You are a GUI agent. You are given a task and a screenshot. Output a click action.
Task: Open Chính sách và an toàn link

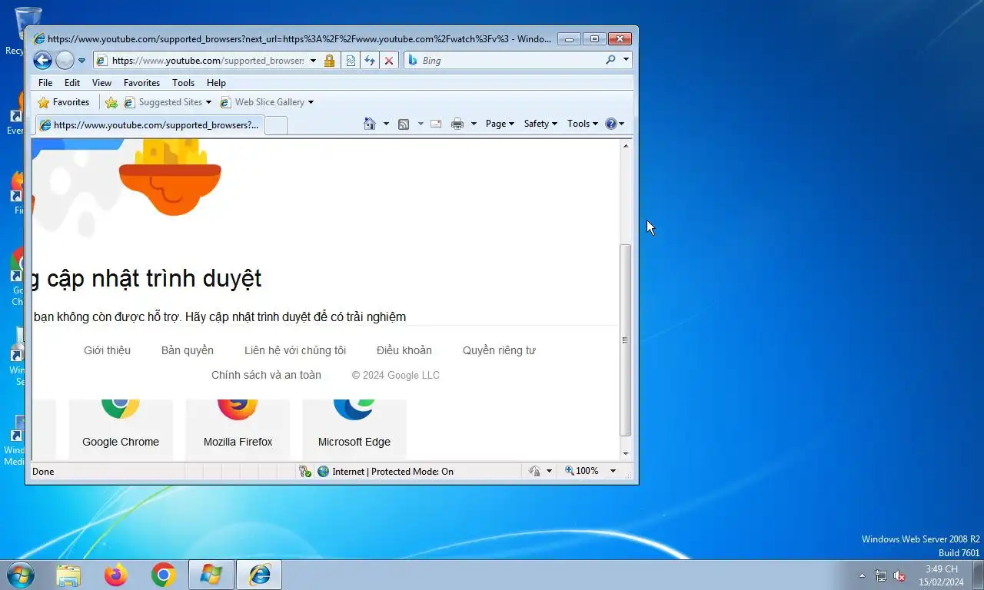[x=266, y=375]
